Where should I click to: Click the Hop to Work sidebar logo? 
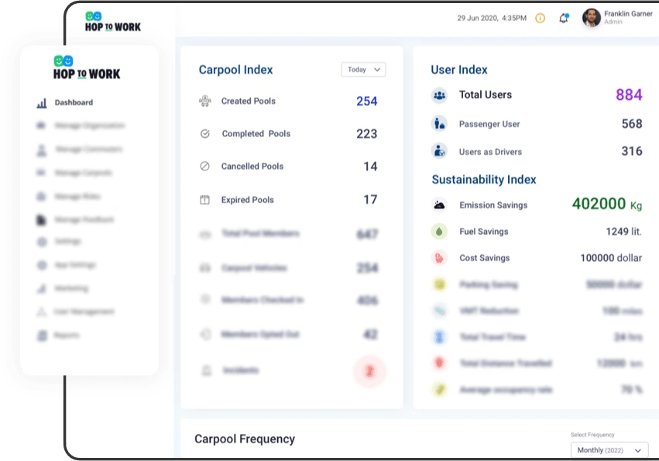pyautogui.click(x=87, y=68)
